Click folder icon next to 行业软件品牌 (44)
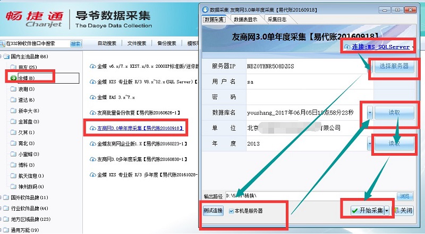The height and width of the screenshot is (234, 425). click(x=6, y=209)
